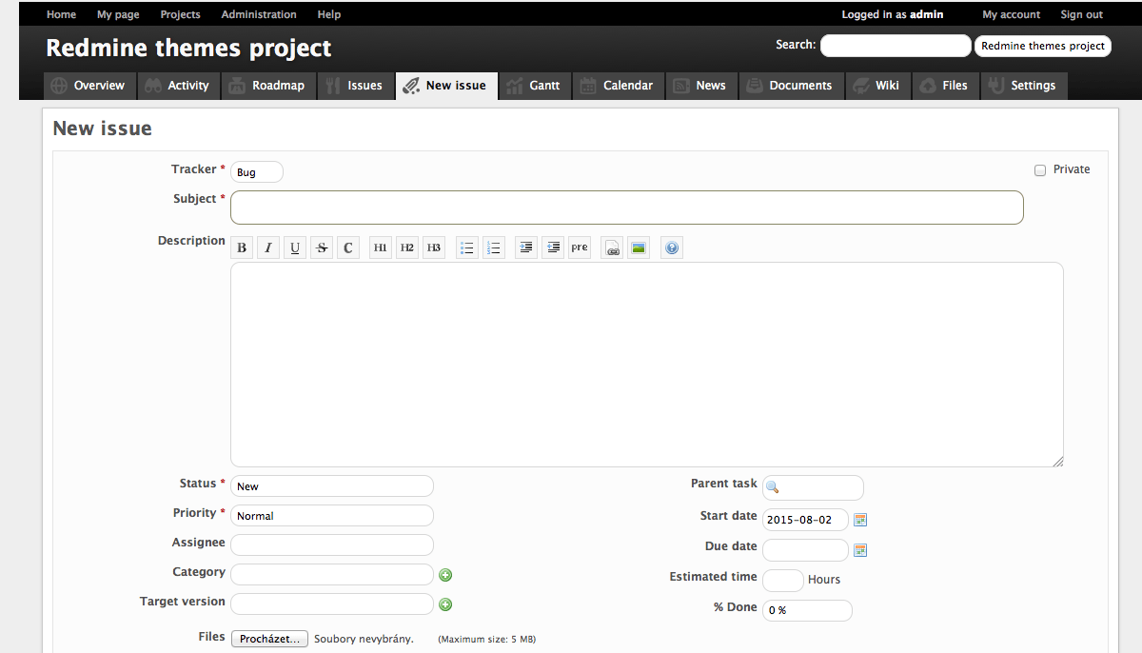Open the Files tab
Viewport: 1142px width, 653px height.
[944, 86]
